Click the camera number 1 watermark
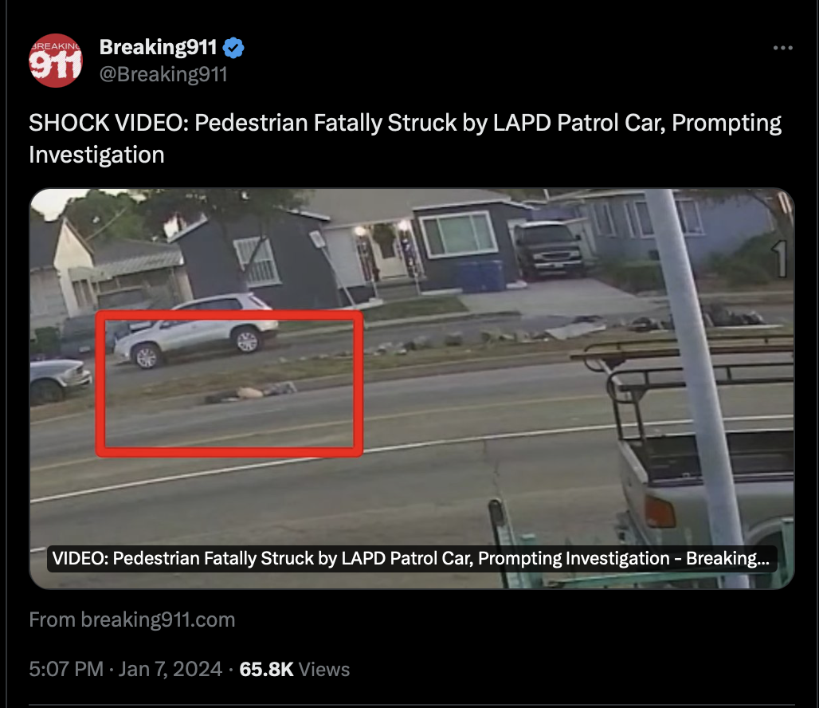This screenshot has height=708, width=819. [x=779, y=259]
